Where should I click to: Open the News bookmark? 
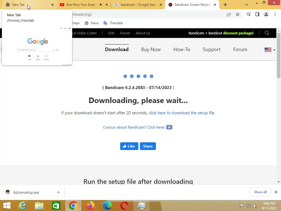92,23
